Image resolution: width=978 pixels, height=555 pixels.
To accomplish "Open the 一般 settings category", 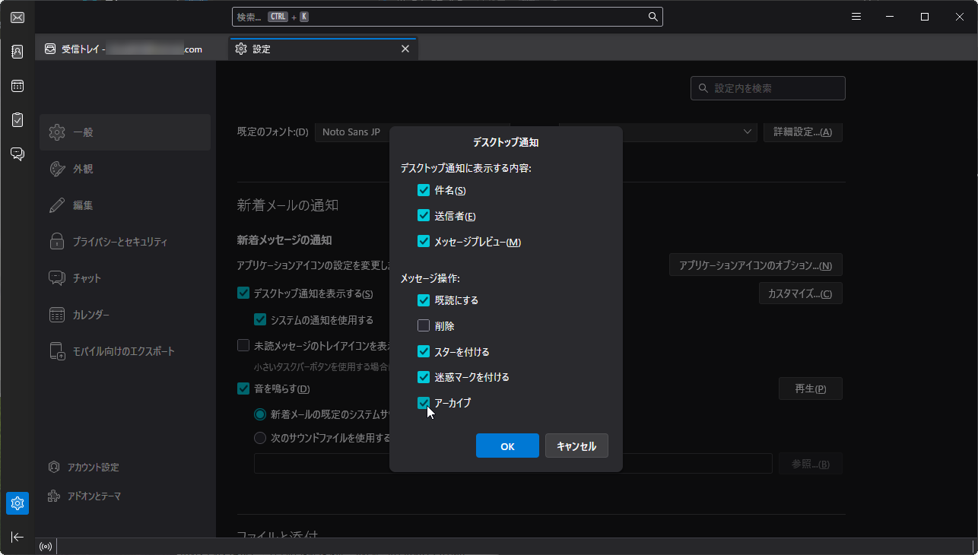I will tap(125, 132).
